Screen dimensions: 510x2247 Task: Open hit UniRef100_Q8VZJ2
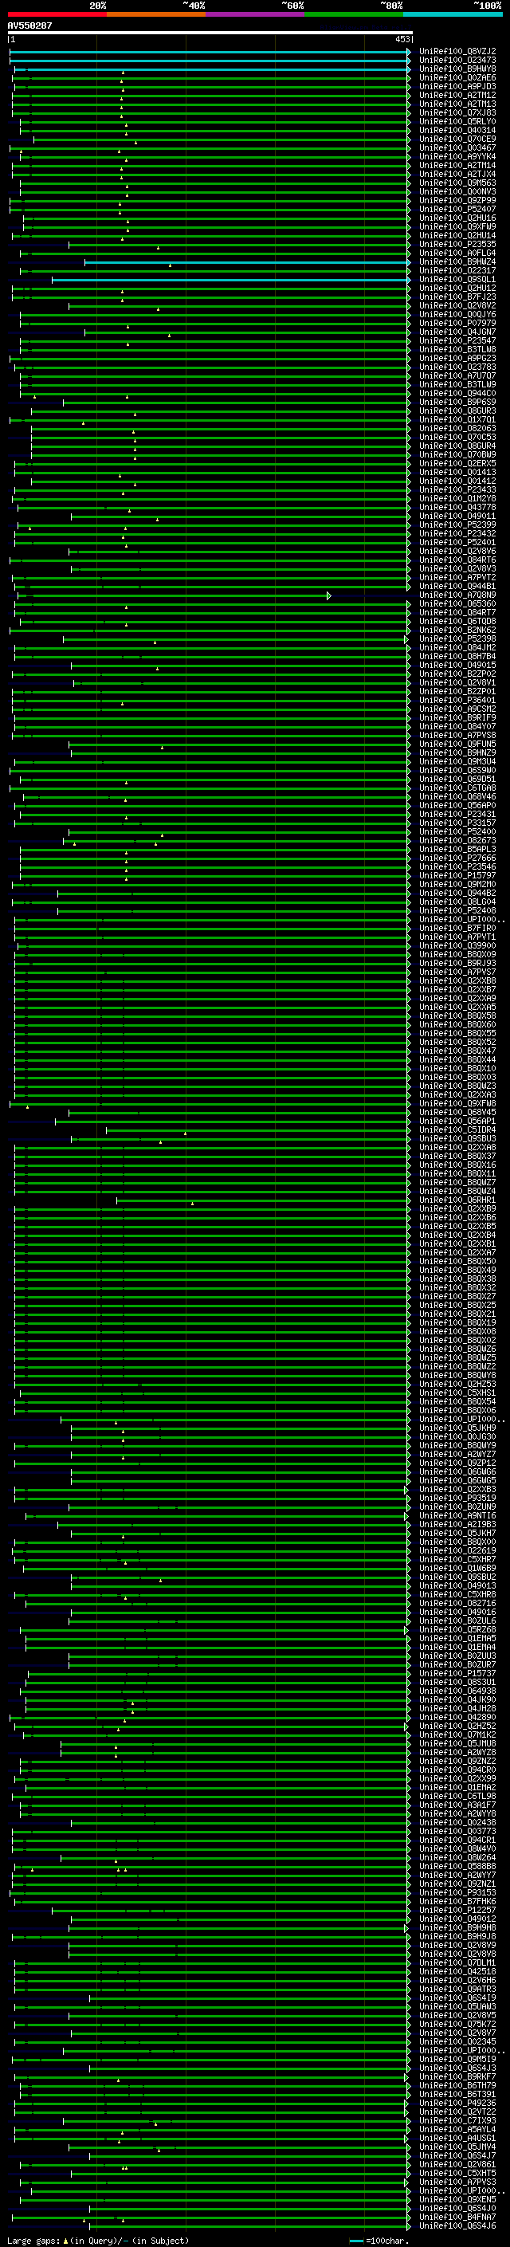457,52
